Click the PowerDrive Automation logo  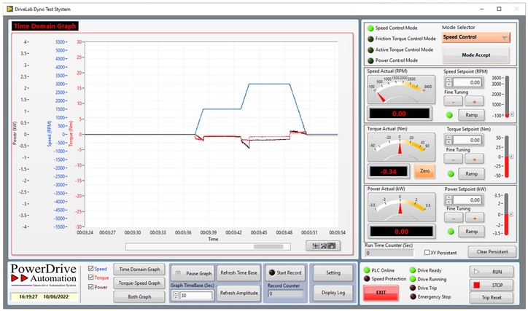click(44, 275)
